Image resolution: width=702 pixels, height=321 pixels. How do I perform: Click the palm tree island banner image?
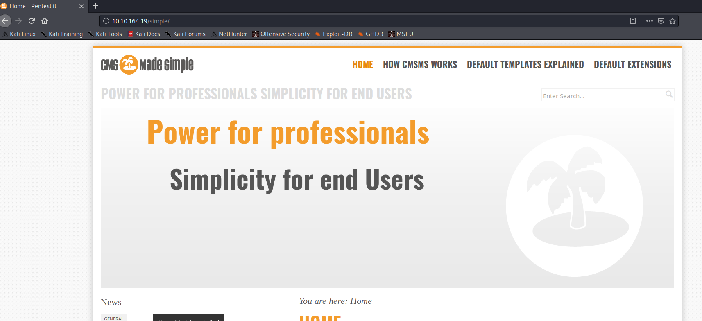coord(574,206)
